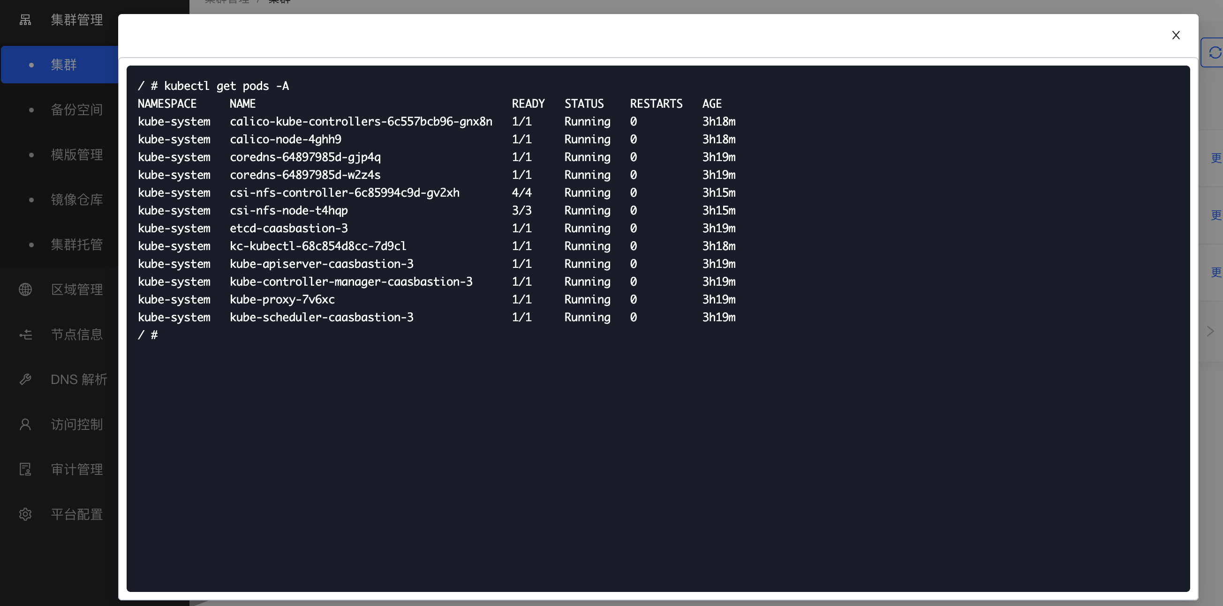
Task: Click the gear icon for platform configuration
Action: pos(25,515)
